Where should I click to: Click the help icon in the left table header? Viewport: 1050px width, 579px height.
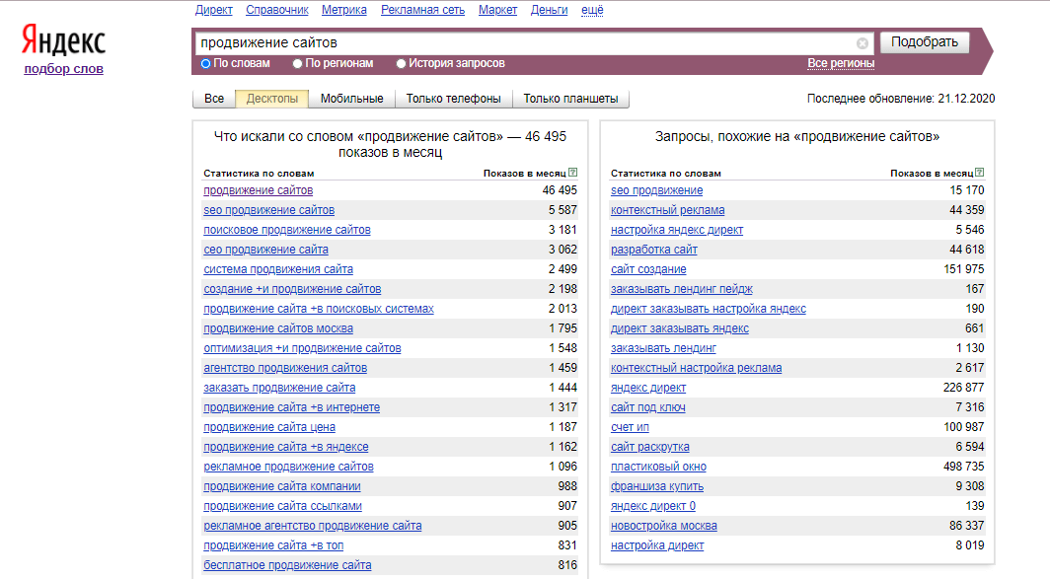point(573,173)
